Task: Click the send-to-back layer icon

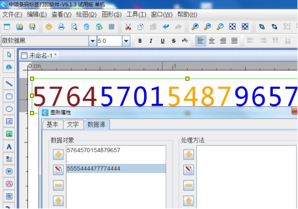Action: click(x=274, y=26)
